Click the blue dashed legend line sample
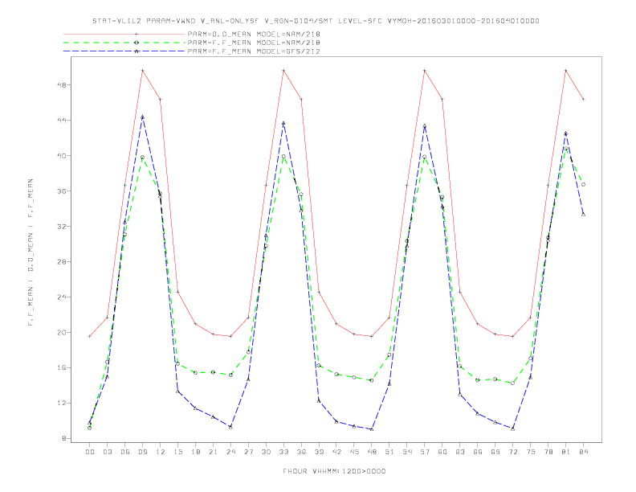The width and height of the screenshot is (636, 492). pyautogui.click(x=124, y=51)
